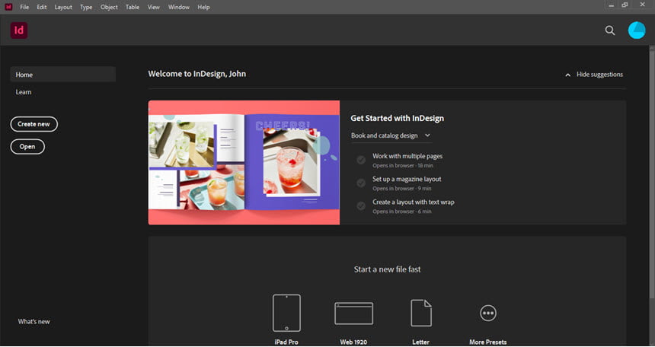Minimize the InDesign window
The width and height of the screenshot is (655, 347).
[x=612, y=5]
